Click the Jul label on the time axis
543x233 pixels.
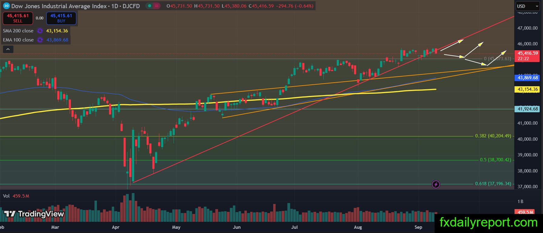[294, 227]
